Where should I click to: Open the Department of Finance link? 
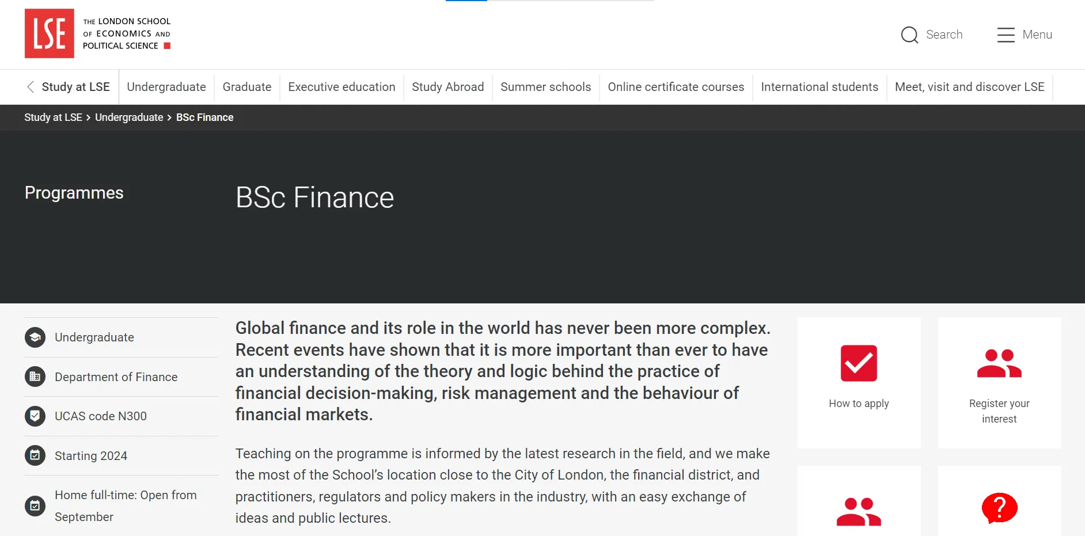[x=116, y=377]
